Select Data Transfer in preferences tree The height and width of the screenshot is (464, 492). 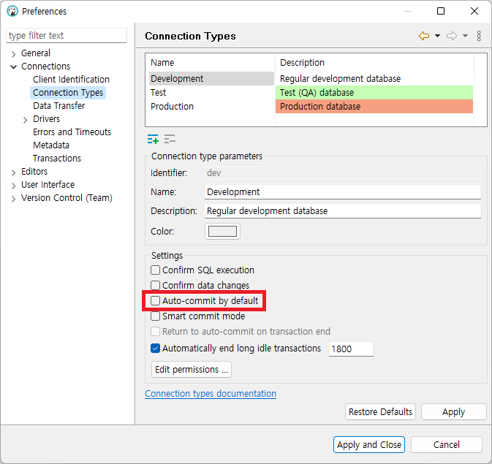(58, 106)
